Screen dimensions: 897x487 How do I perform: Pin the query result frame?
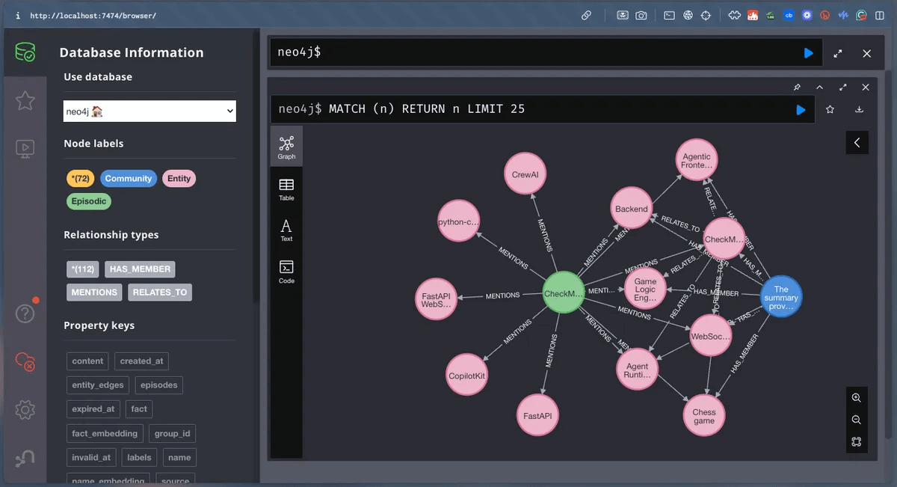pyautogui.click(x=797, y=87)
